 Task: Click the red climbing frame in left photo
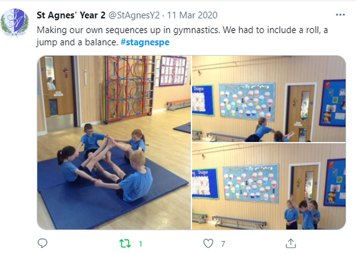pyautogui.click(x=129, y=89)
